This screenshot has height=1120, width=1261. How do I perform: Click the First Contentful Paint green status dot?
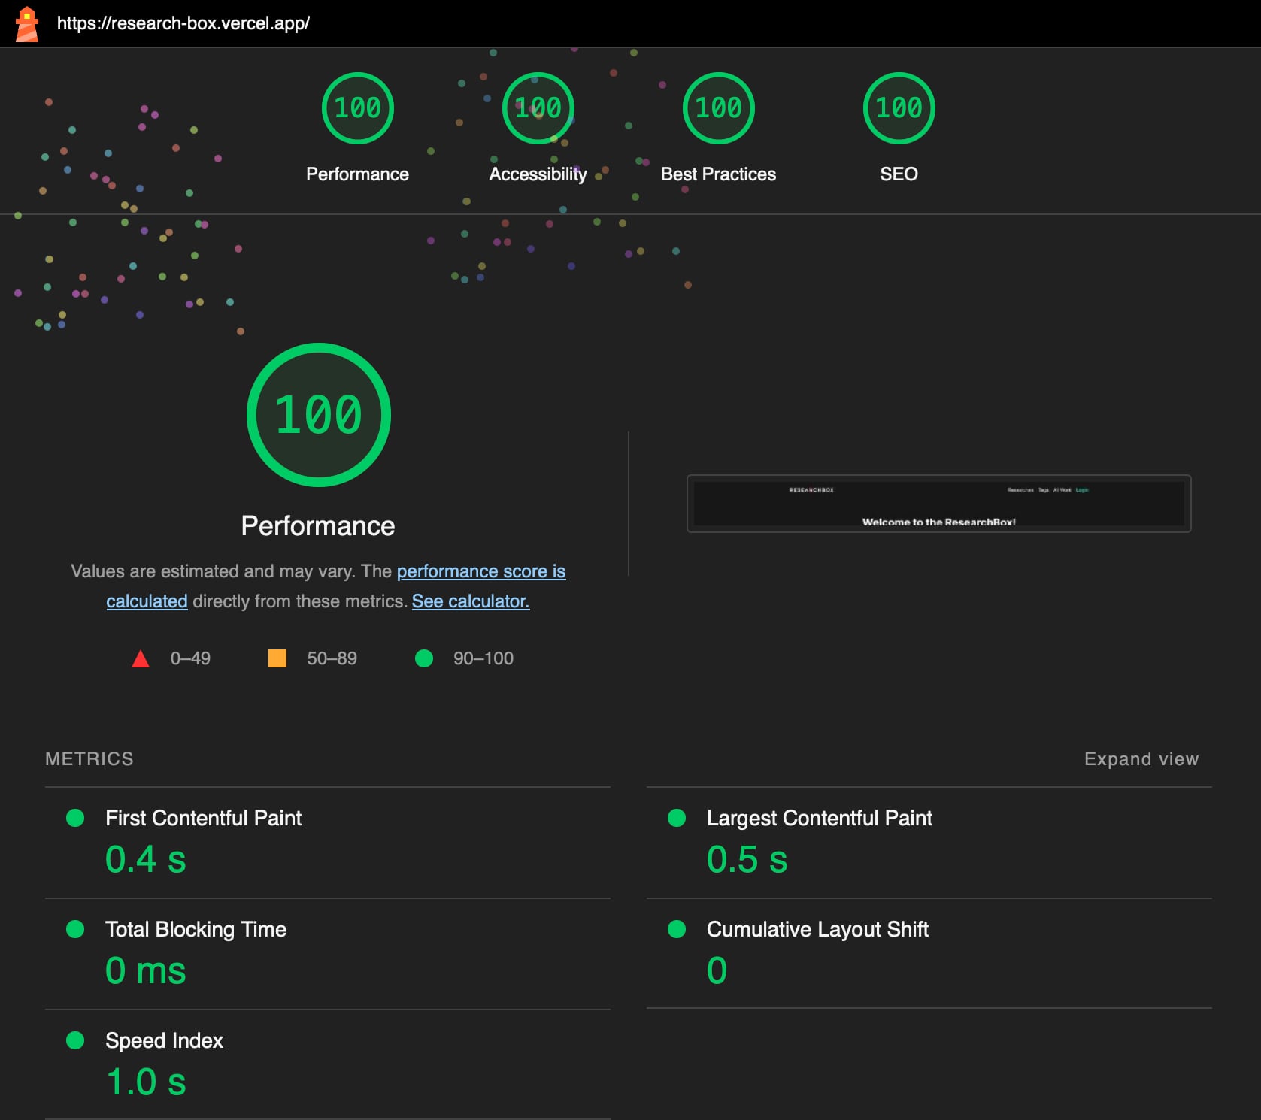pos(75,818)
